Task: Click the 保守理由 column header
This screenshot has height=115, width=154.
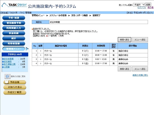Action: 133,46
